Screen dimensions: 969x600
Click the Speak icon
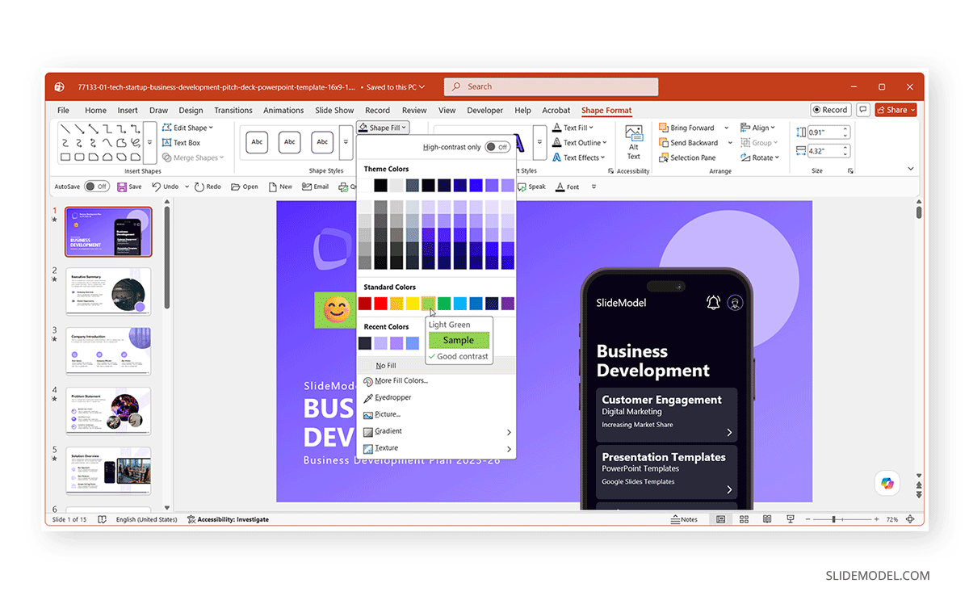(x=522, y=187)
